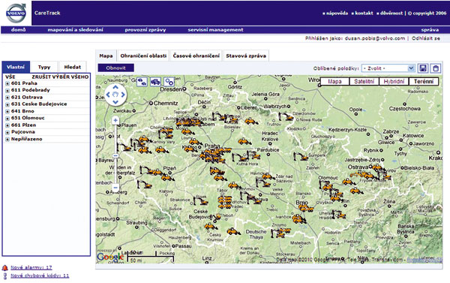Open servisní management menu
Screen dimensions: 450x283
click(x=215, y=29)
